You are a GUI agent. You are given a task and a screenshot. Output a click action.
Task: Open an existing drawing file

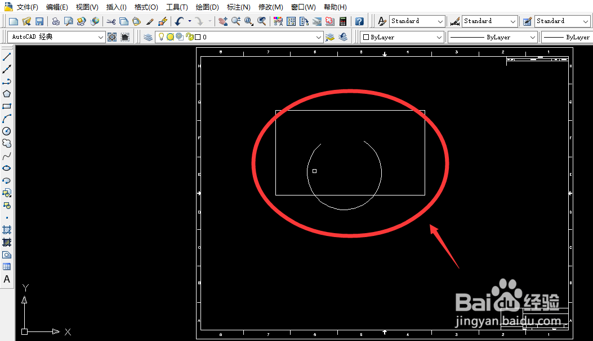pyautogui.click(x=26, y=21)
